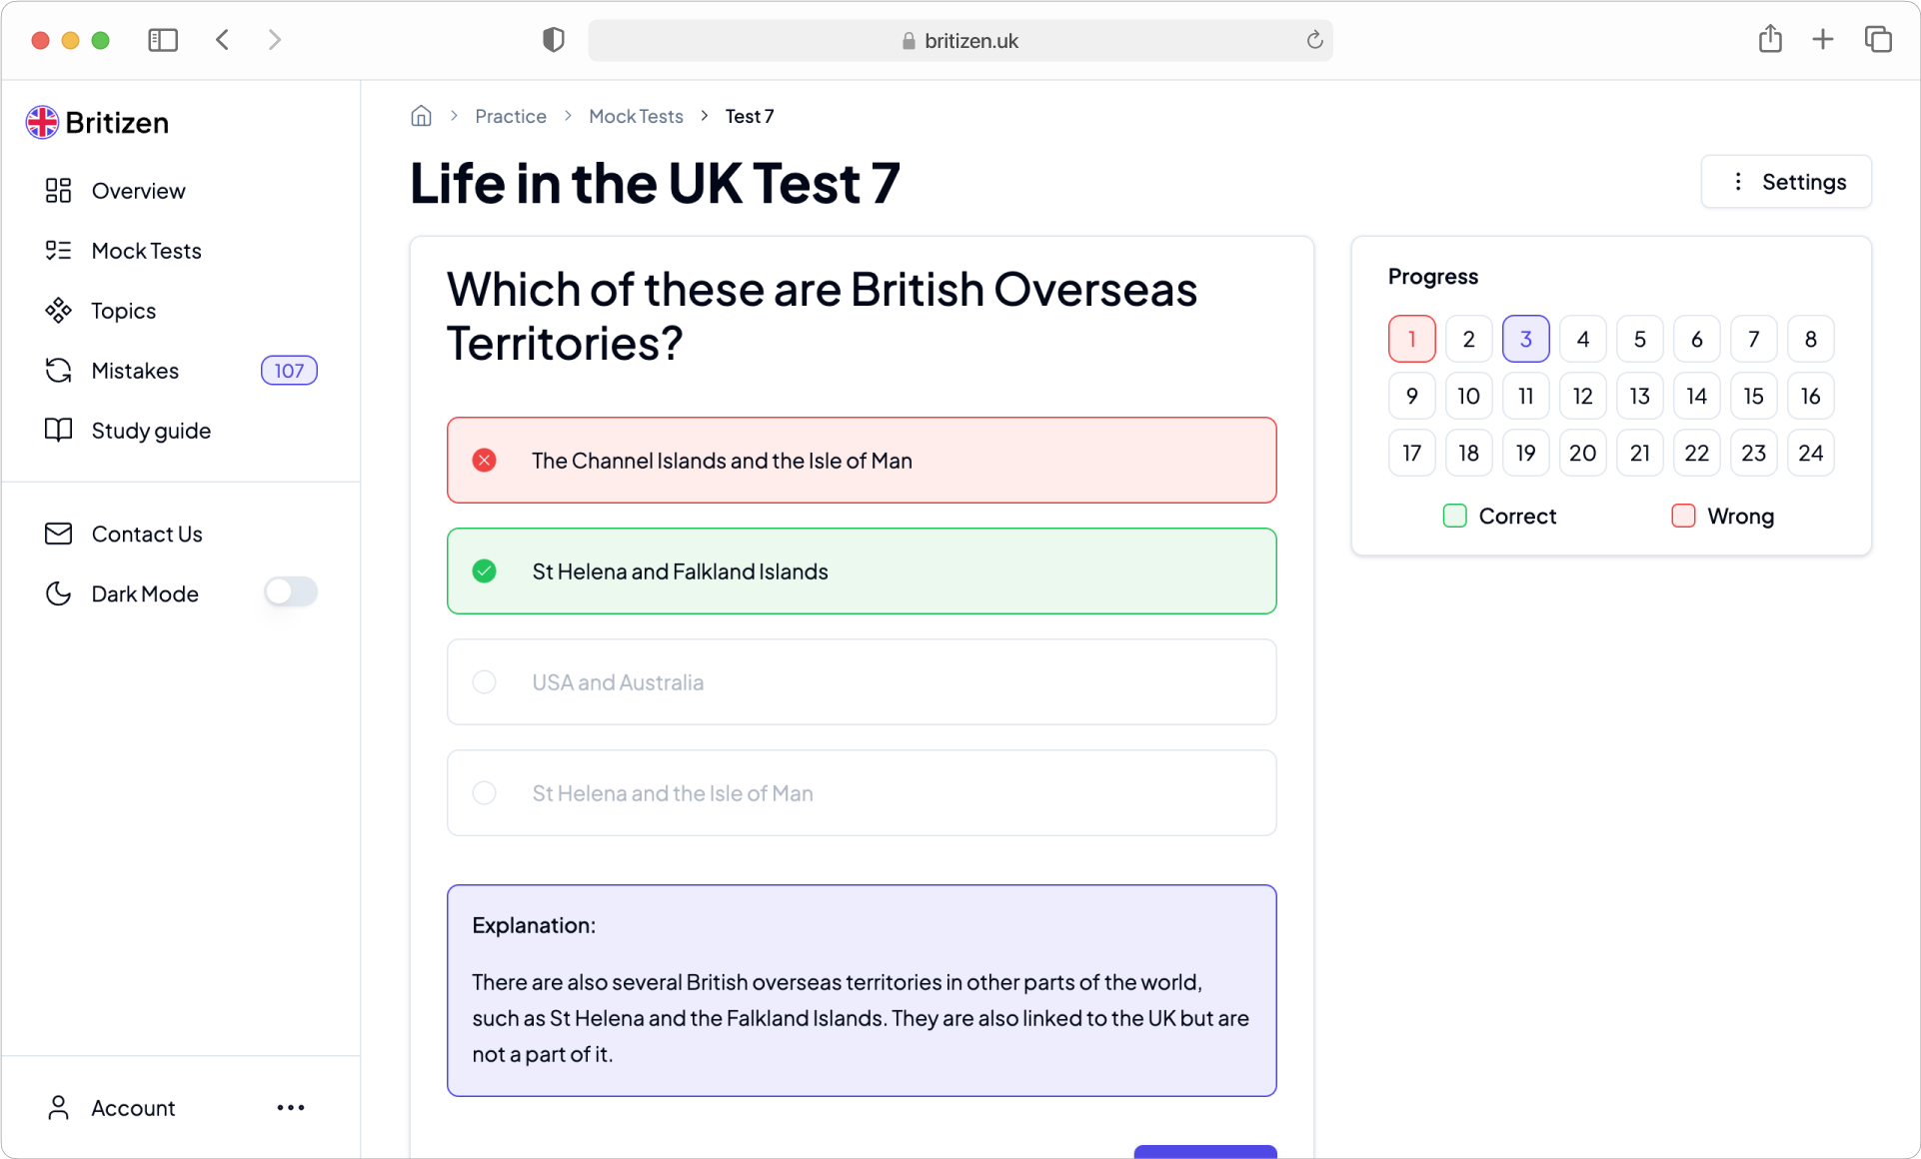
Task: Click the Study guide book icon
Action: 58,431
